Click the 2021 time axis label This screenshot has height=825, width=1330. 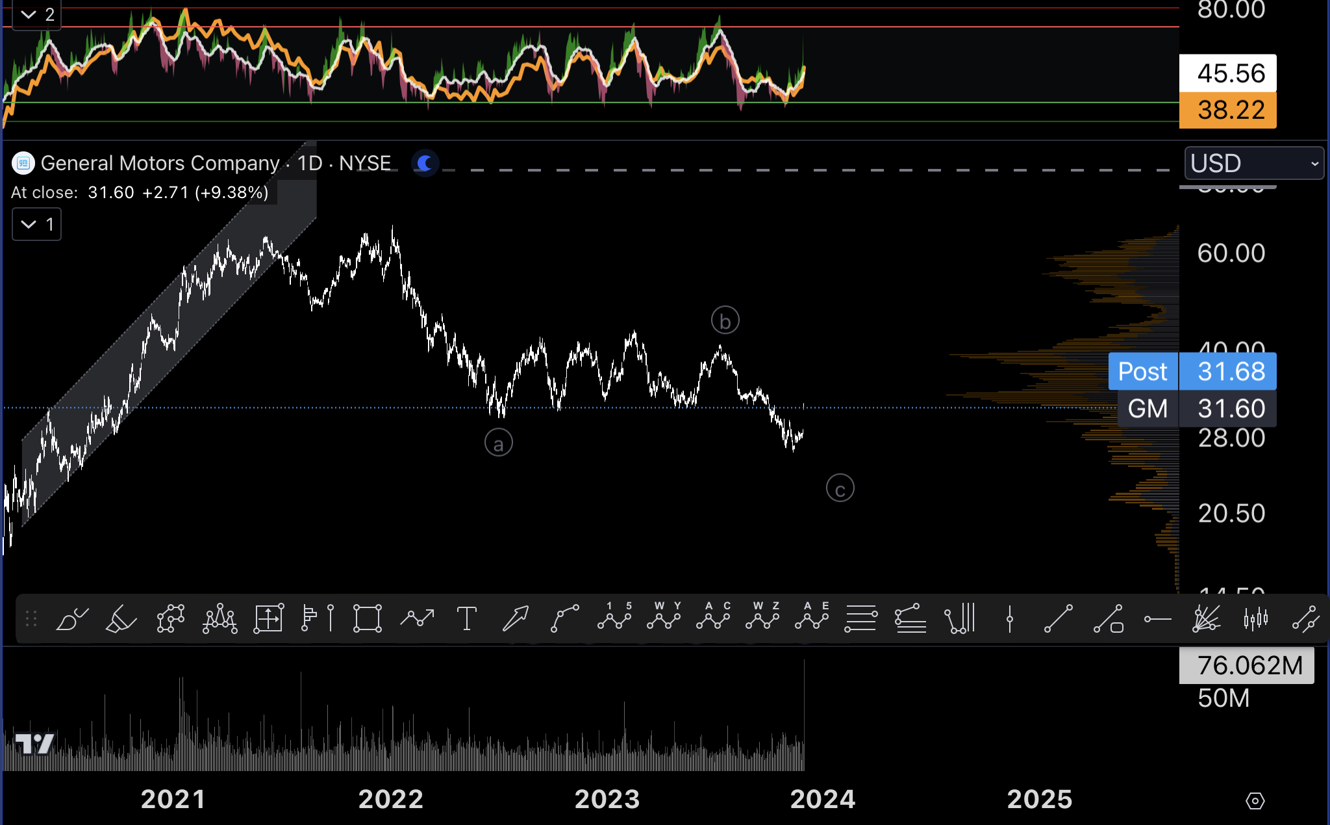(x=173, y=799)
